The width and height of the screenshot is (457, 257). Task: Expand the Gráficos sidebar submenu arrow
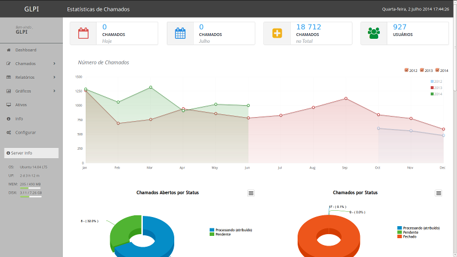point(54,91)
